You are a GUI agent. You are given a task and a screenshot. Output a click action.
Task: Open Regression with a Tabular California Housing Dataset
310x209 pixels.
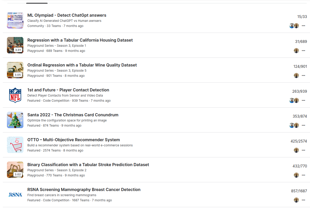click(x=80, y=40)
